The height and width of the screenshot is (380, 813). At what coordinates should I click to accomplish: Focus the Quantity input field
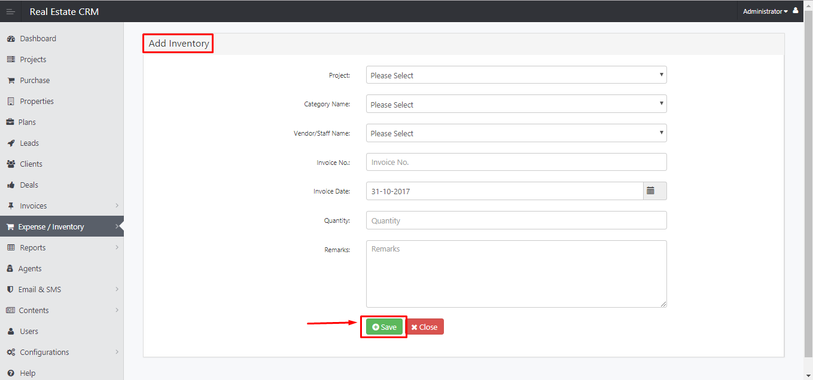coord(516,220)
